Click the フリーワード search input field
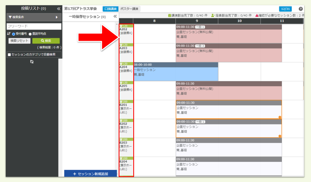The width and height of the screenshot is (311, 182). (x=33, y=26)
